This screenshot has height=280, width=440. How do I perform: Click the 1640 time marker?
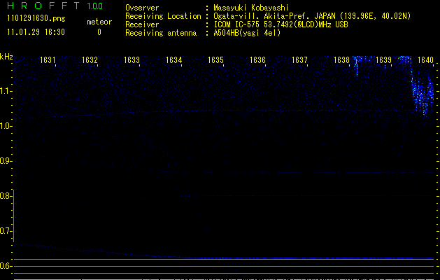pos(426,60)
